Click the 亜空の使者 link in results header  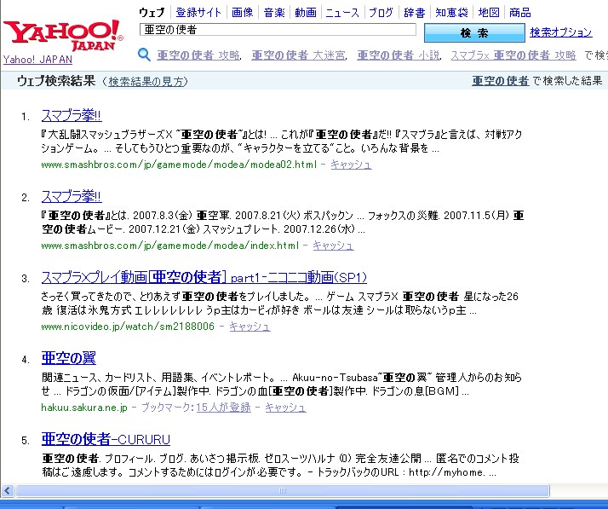point(500,81)
